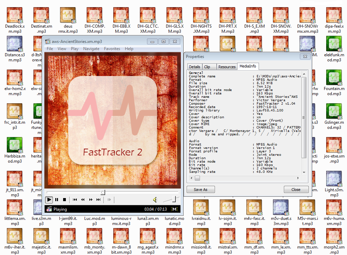347x255 pixels.
Task: Select jos-etxe.xm.mp3 file icon
Action: tap(334, 145)
